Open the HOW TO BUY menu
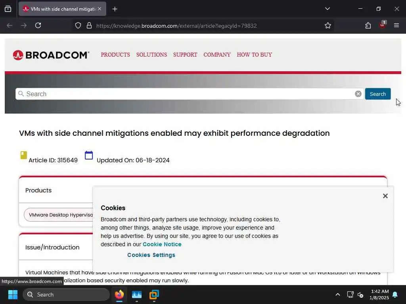 (x=254, y=55)
